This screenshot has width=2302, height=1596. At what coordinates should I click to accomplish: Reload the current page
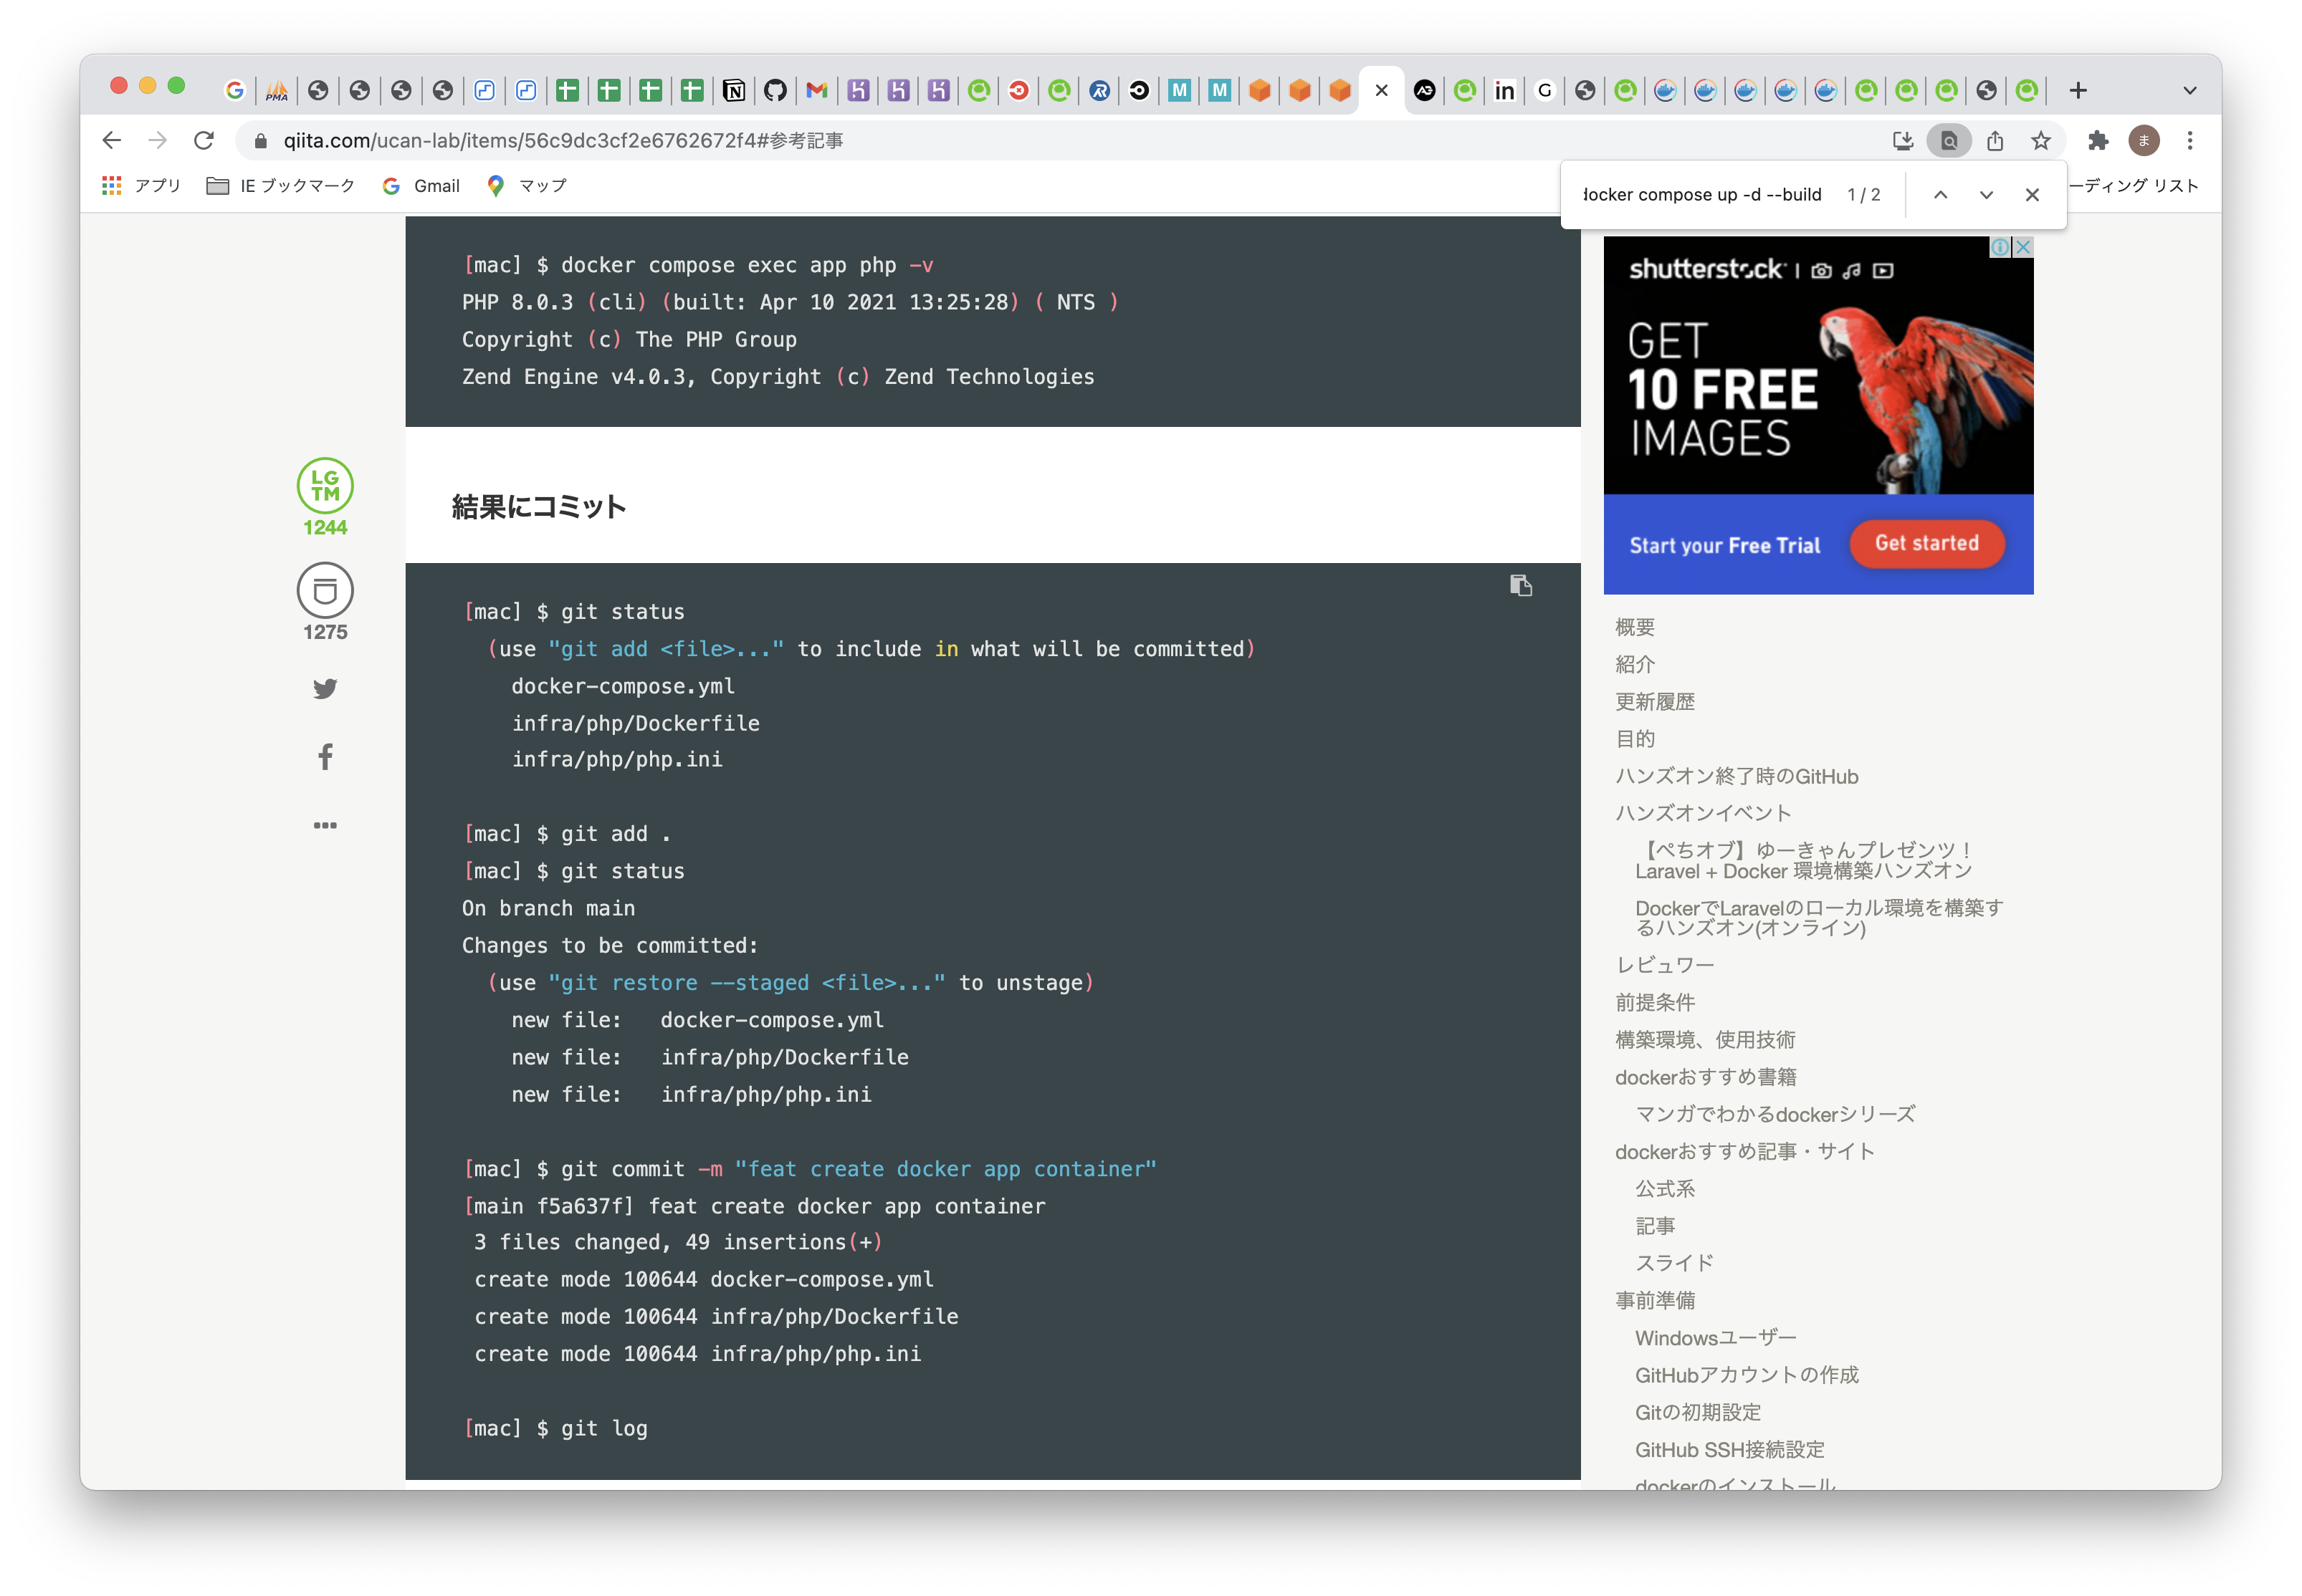point(204,140)
